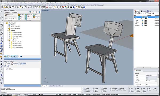Select the Surface Tools toolbar tab
160x96 pixels.
coord(59,5)
